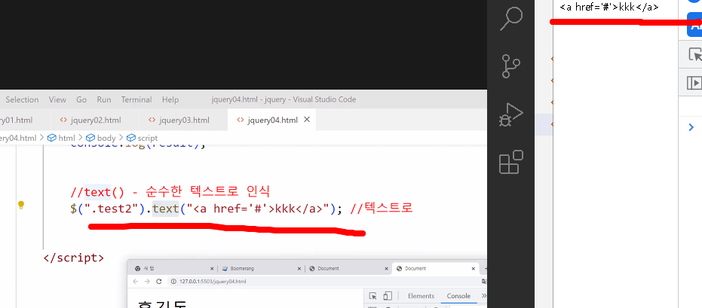Click the site info icon in address bar
The image size is (702, 308).
[x=173, y=281]
